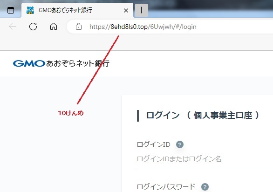Open the tab actions menu icon
273x192 pixels.
[11, 10]
